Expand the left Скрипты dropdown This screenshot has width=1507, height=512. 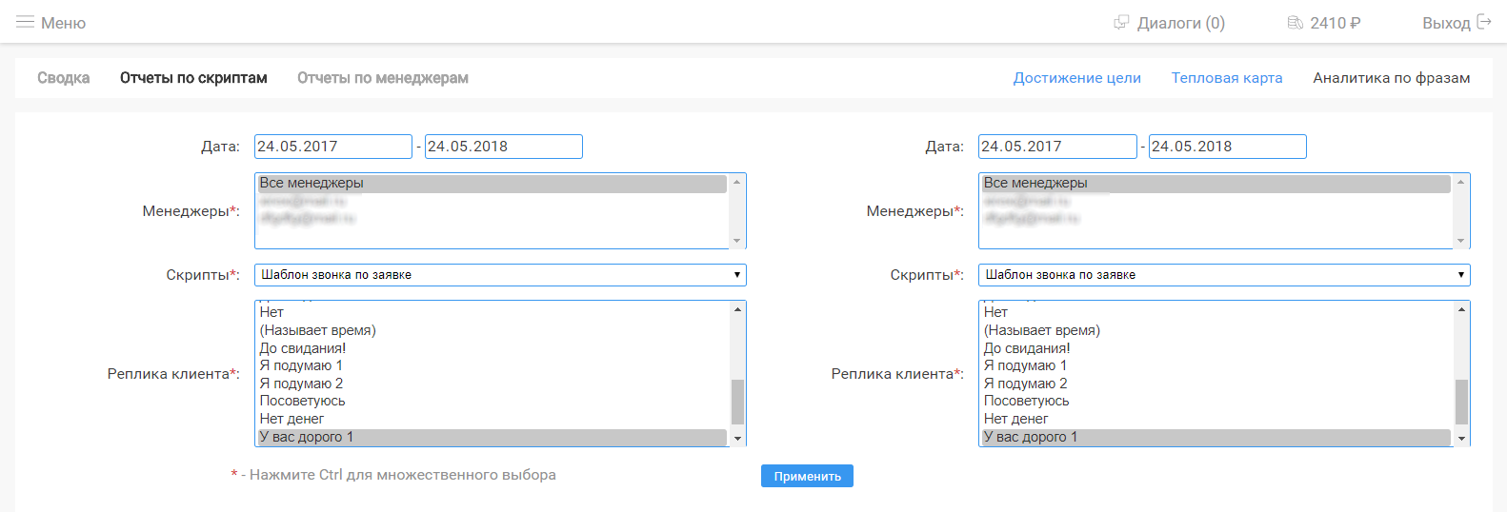pos(499,275)
